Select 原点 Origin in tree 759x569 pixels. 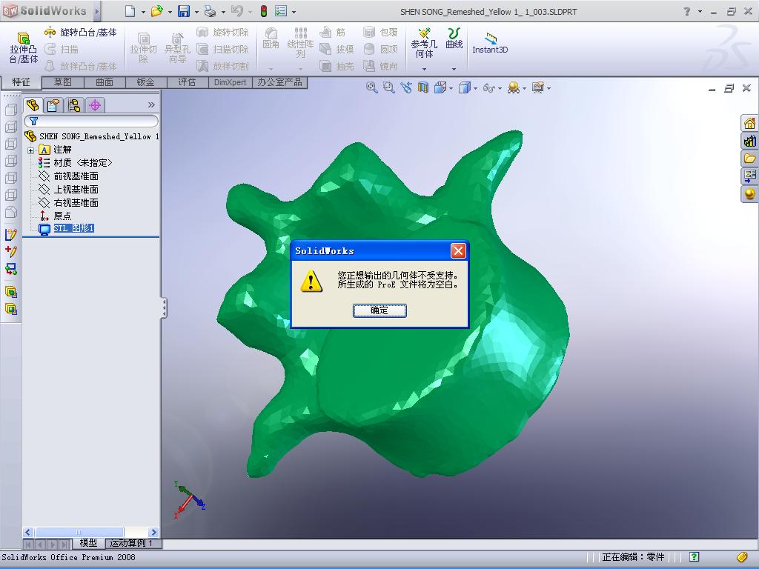pyautogui.click(x=62, y=216)
